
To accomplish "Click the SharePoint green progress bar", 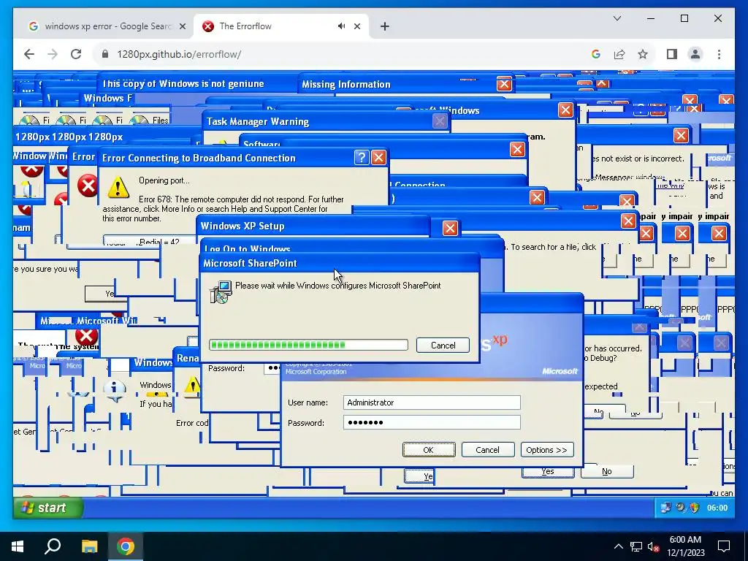I will tap(308, 345).
